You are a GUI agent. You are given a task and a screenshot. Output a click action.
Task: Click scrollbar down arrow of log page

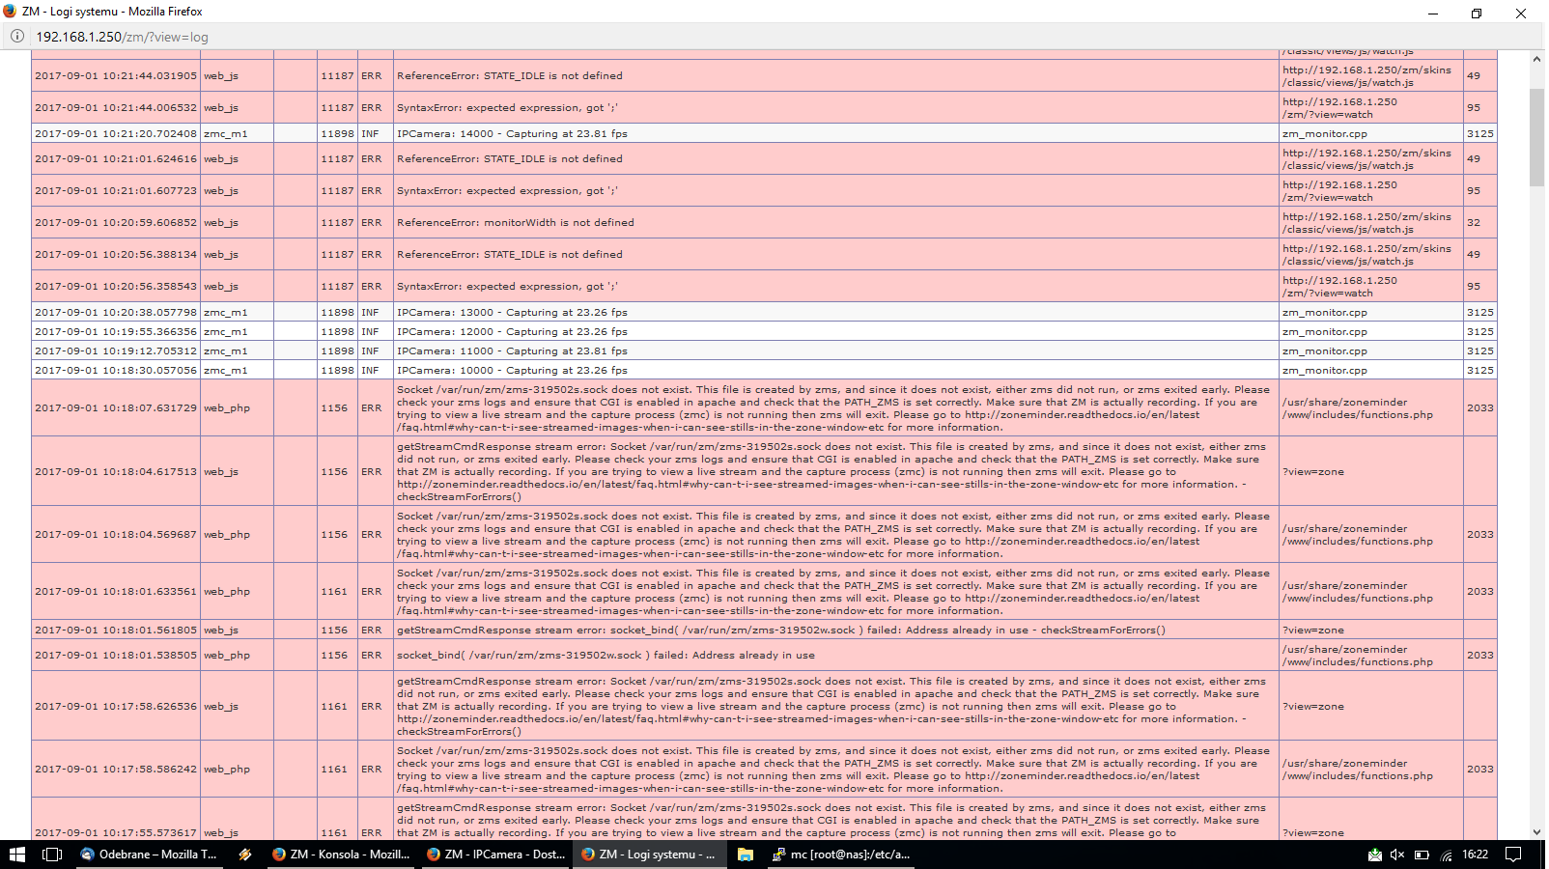pyautogui.click(x=1536, y=831)
